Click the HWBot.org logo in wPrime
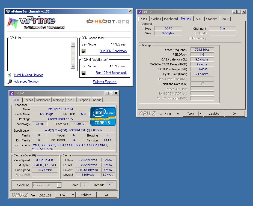 pos(108,21)
